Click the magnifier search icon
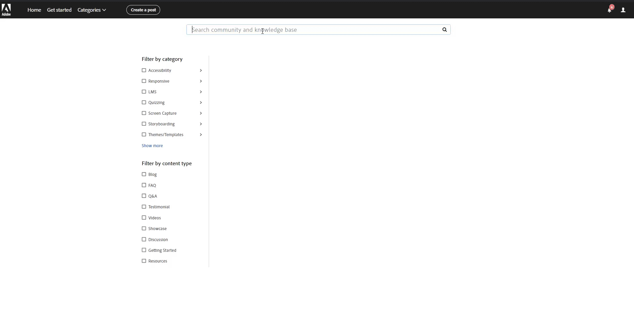634x317 pixels. point(444,30)
